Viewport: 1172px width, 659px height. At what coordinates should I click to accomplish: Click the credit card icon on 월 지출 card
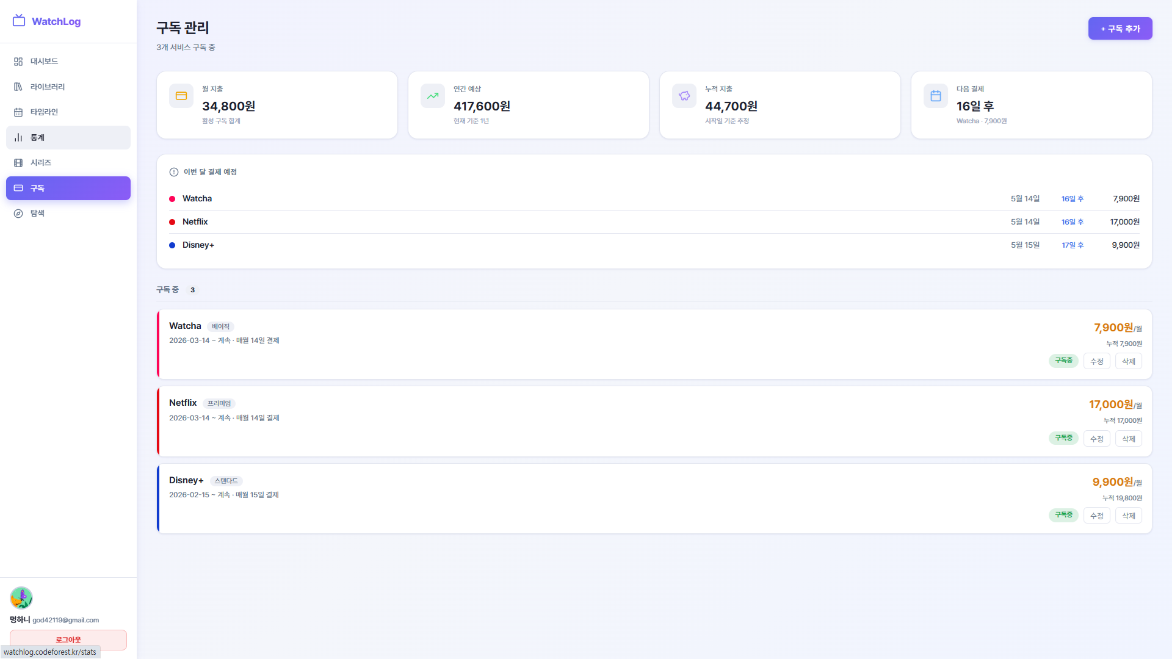(x=181, y=96)
